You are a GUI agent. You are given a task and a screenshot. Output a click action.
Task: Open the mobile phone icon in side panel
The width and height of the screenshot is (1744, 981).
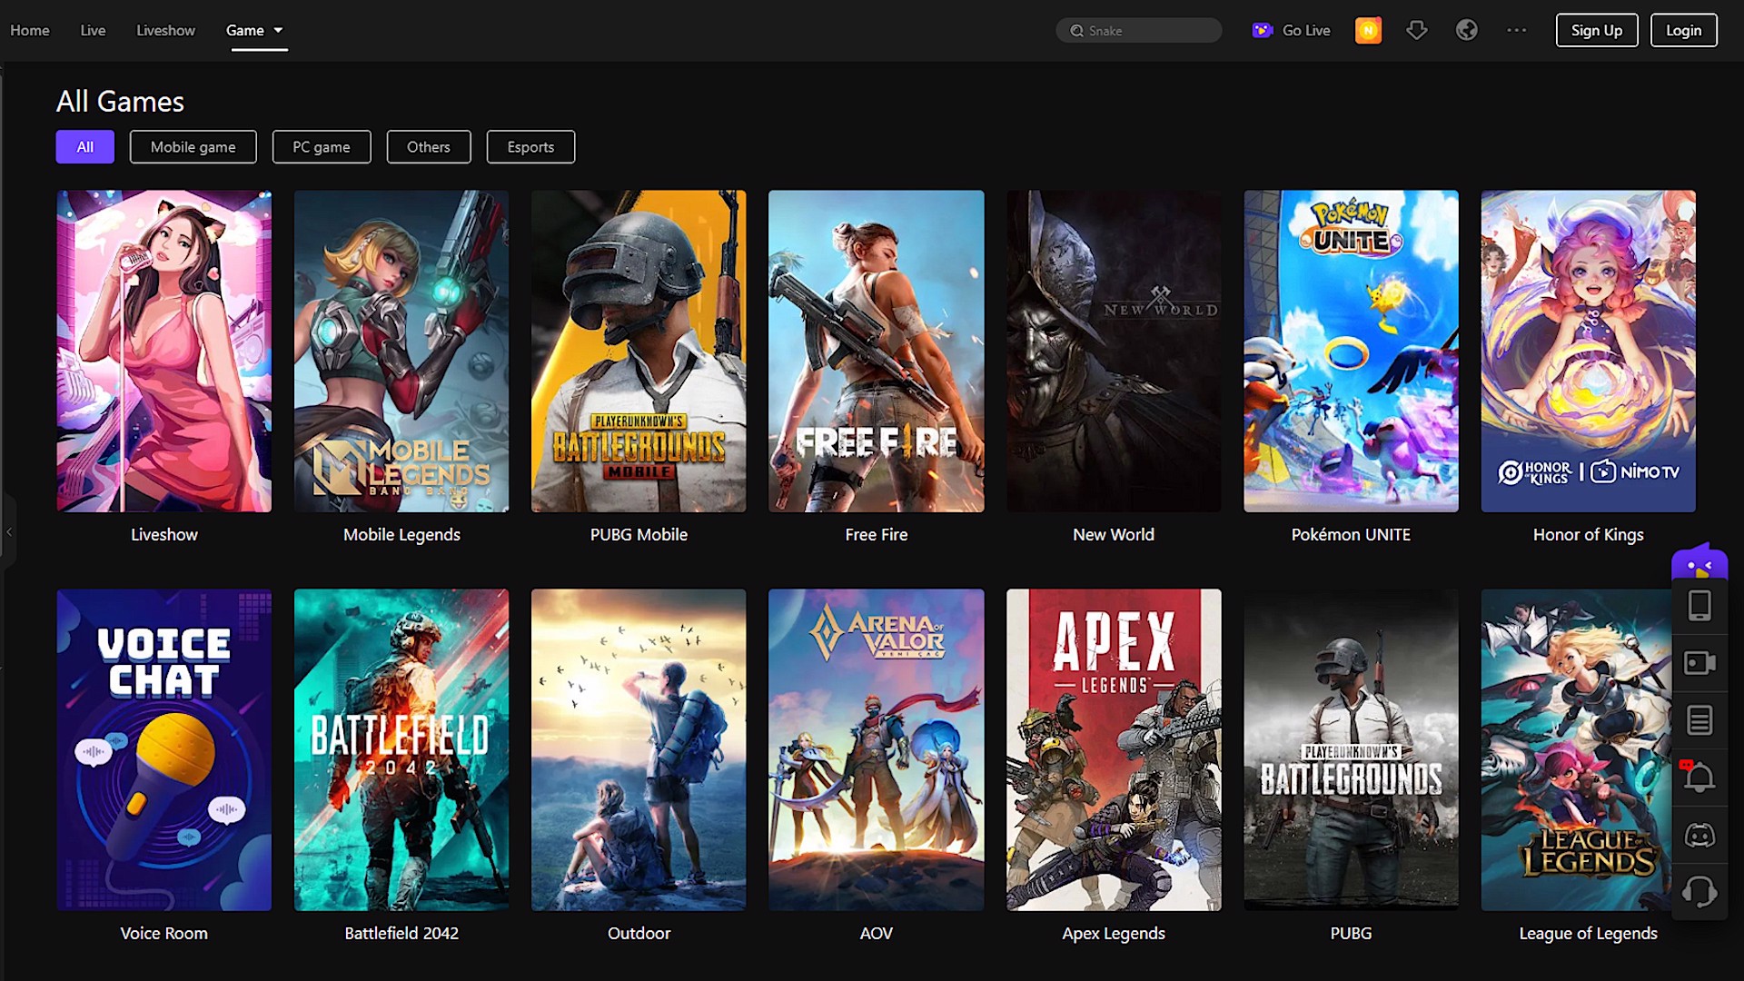tap(1699, 605)
